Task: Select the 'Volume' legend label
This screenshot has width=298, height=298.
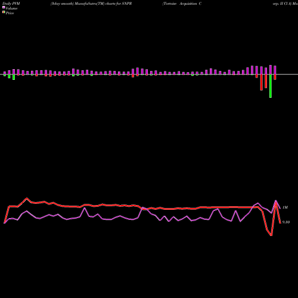Action: pos(11,8)
